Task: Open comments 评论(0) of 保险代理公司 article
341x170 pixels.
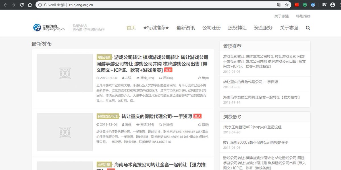Action: (x=166, y=124)
